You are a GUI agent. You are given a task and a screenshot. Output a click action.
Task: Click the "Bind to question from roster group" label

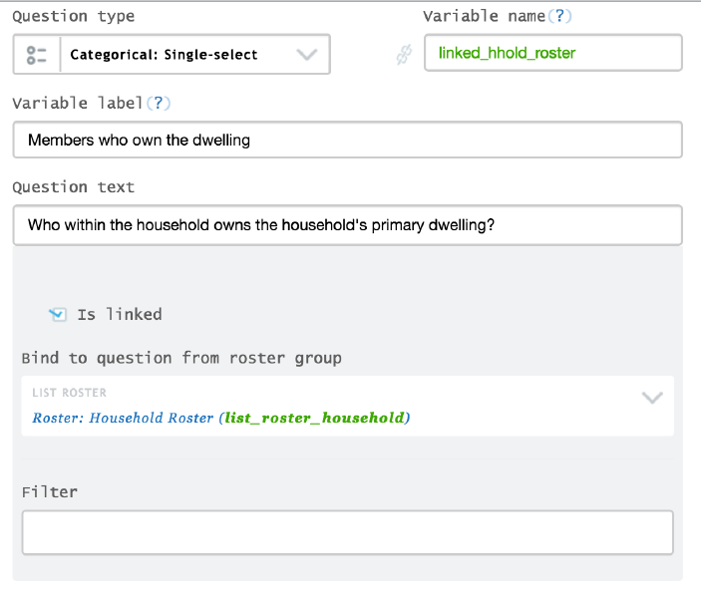click(180, 358)
